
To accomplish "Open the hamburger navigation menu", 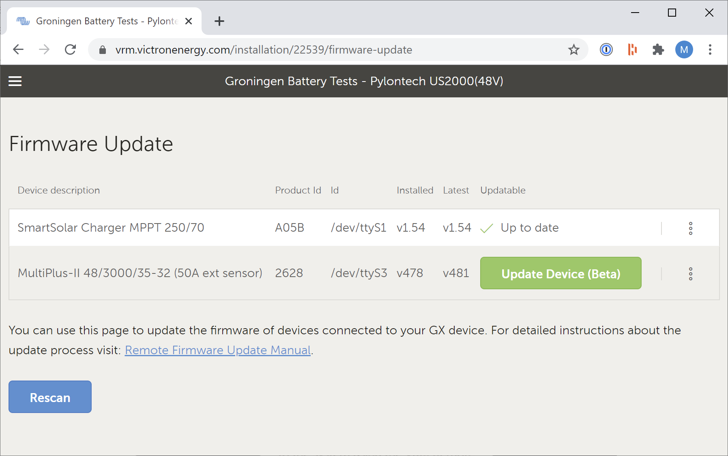I will [x=15, y=81].
